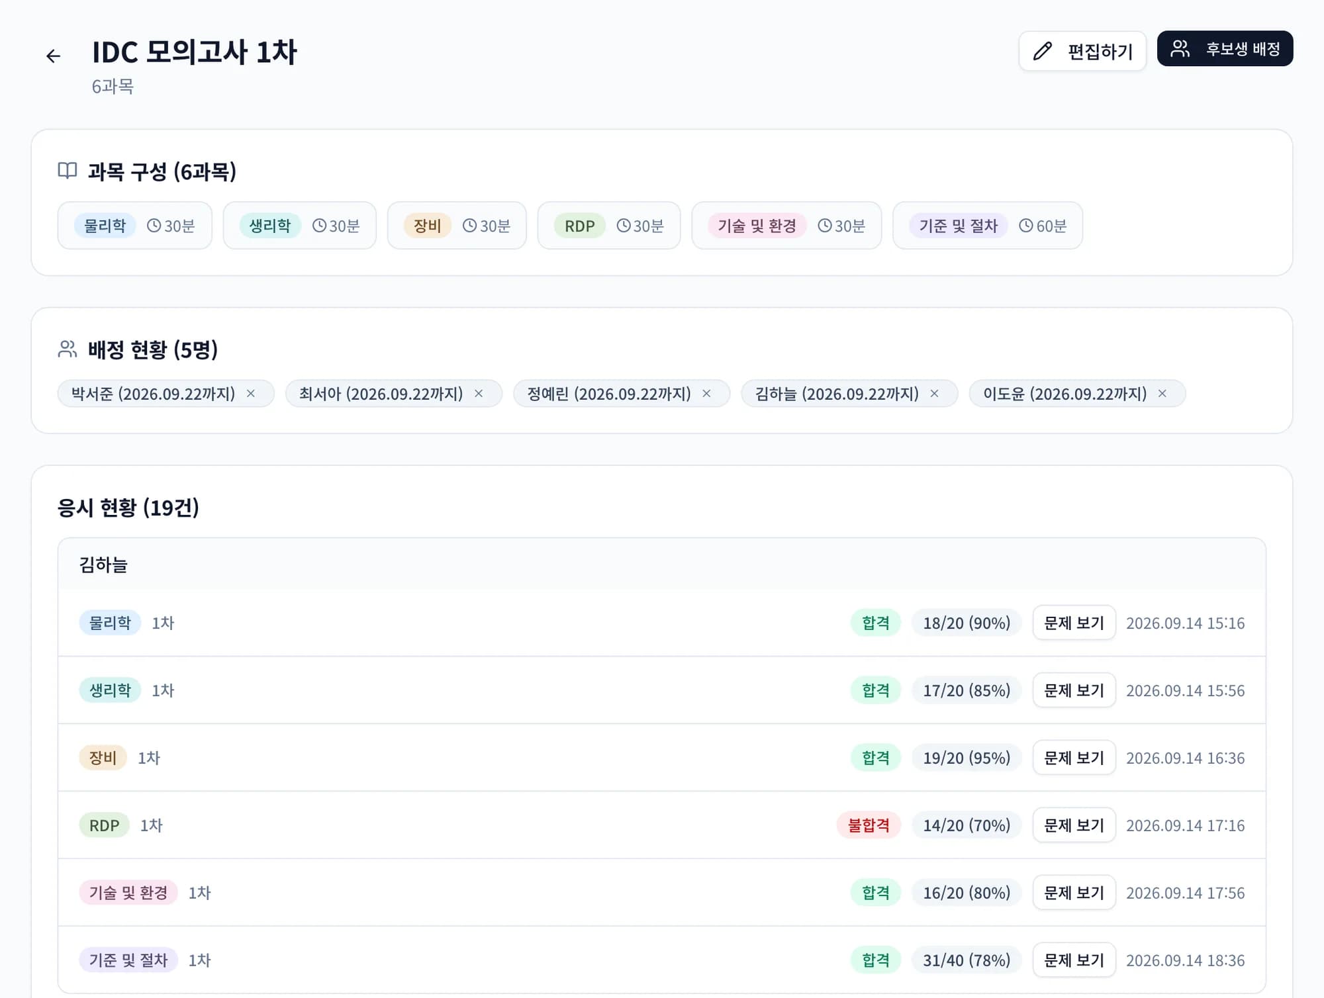Select the 물리학 tag in subject composition
This screenshot has width=1324, height=998.
[x=105, y=226]
